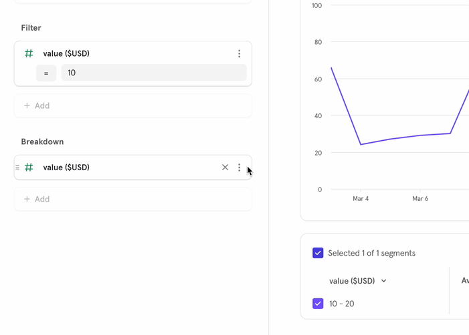Click the '10 - 20' segment row label
The image size is (469, 335).
coord(341,304)
